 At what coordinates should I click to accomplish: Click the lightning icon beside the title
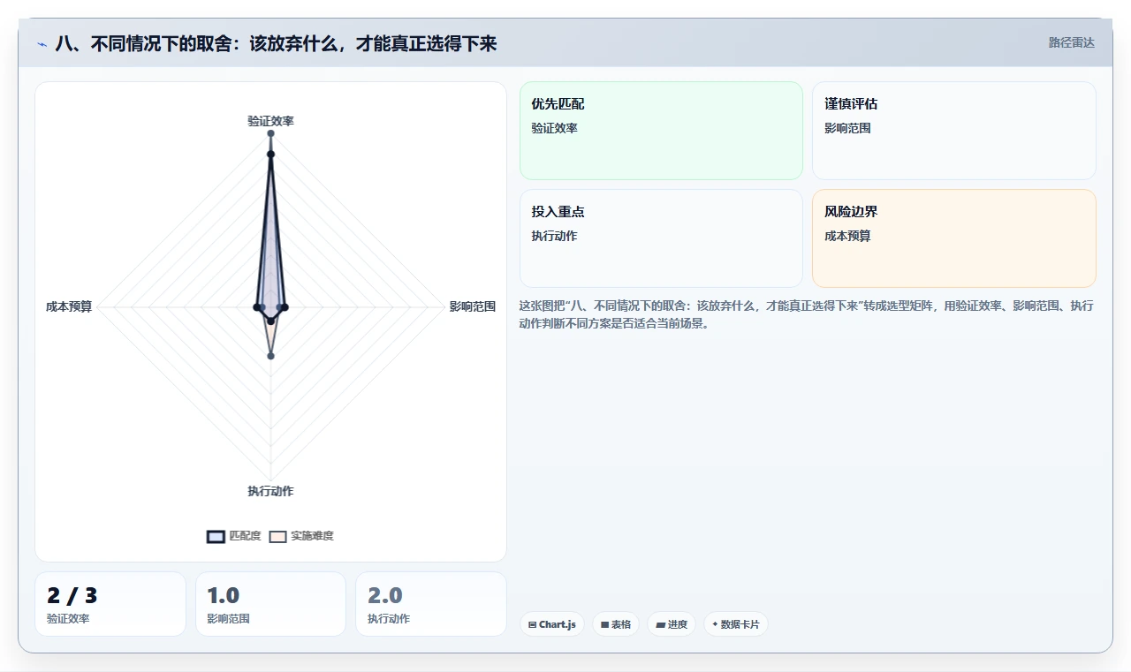pos(42,43)
